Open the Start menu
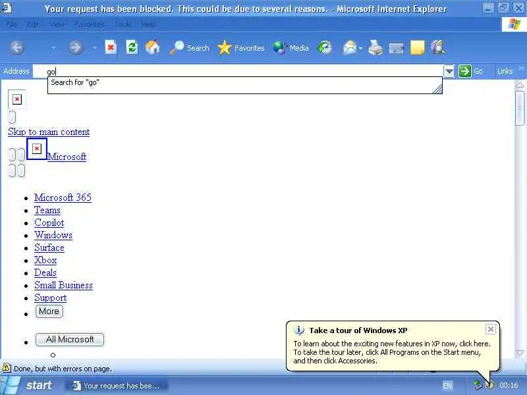This screenshot has width=527, height=395. (x=28, y=385)
